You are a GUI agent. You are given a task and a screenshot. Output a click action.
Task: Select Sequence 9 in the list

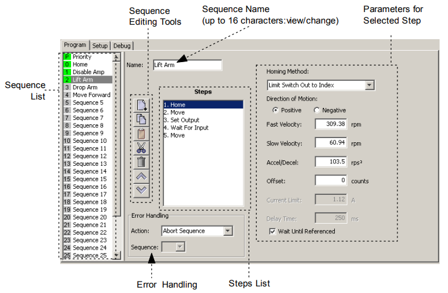[88, 133]
